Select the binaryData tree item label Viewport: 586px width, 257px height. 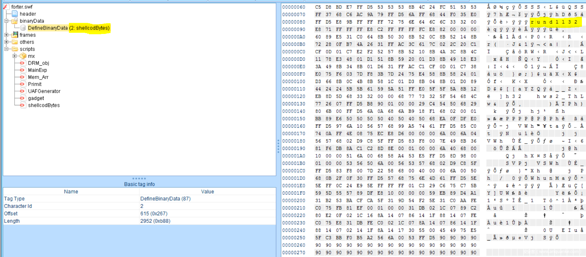[32, 21]
